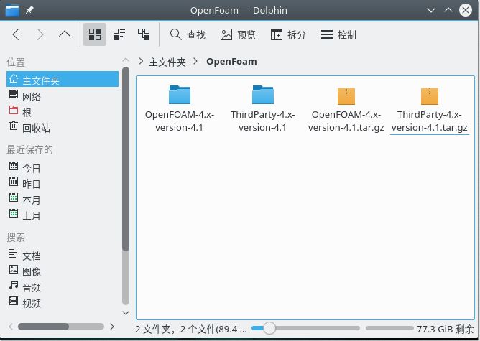The width and height of the screenshot is (480, 341).
Task: Select the OpenFOAM-4.x-version-4.1.tar.gz archive
Action: [346, 108]
